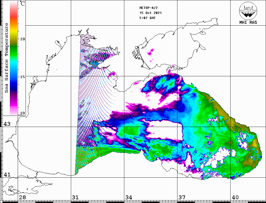Click longitude label 40
The width and height of the screenshot is (266, 203).
(235, 197)
